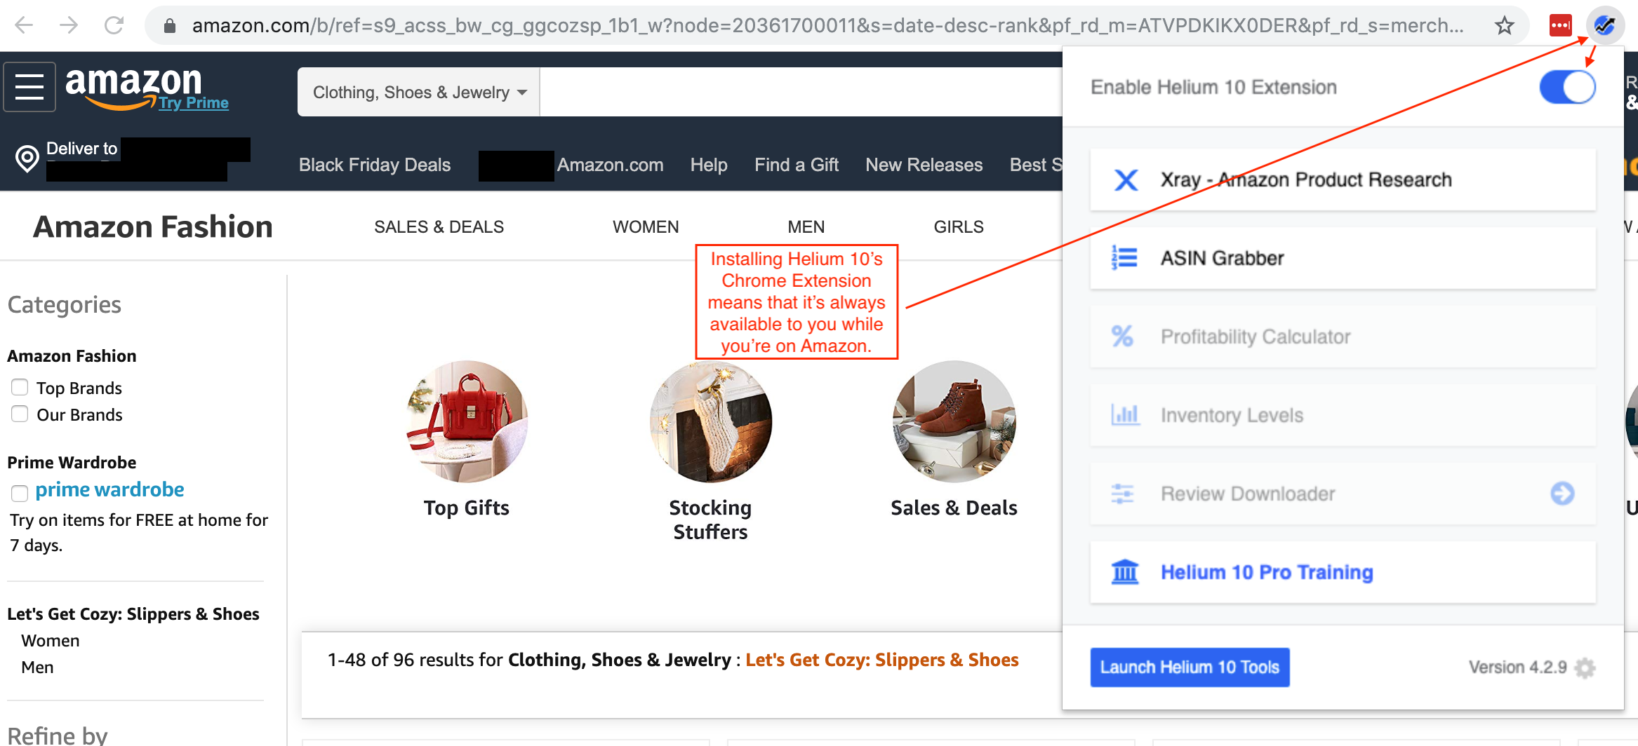Click Top Gifts handbag thumbnail

[467, 421]
